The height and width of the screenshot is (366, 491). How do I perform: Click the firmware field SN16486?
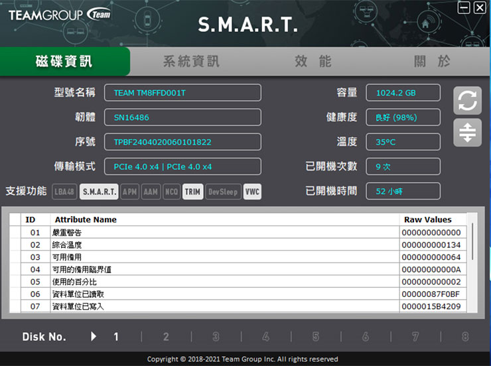[182, 117]
